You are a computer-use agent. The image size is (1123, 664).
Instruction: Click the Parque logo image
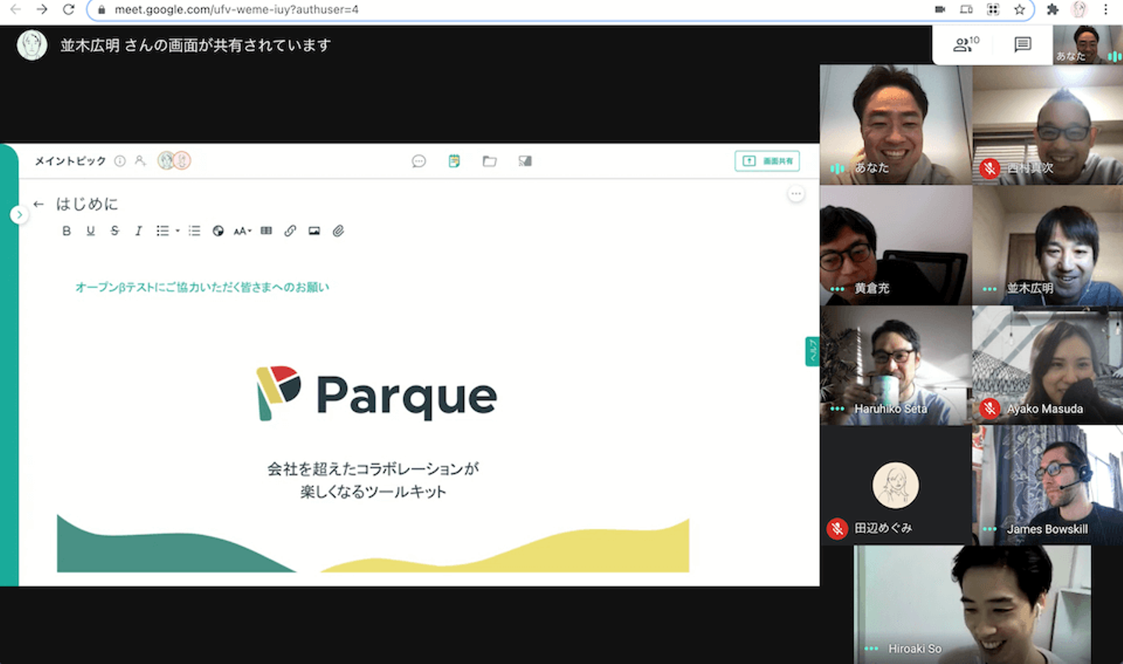pyautogui.click(x=377, y=395)
